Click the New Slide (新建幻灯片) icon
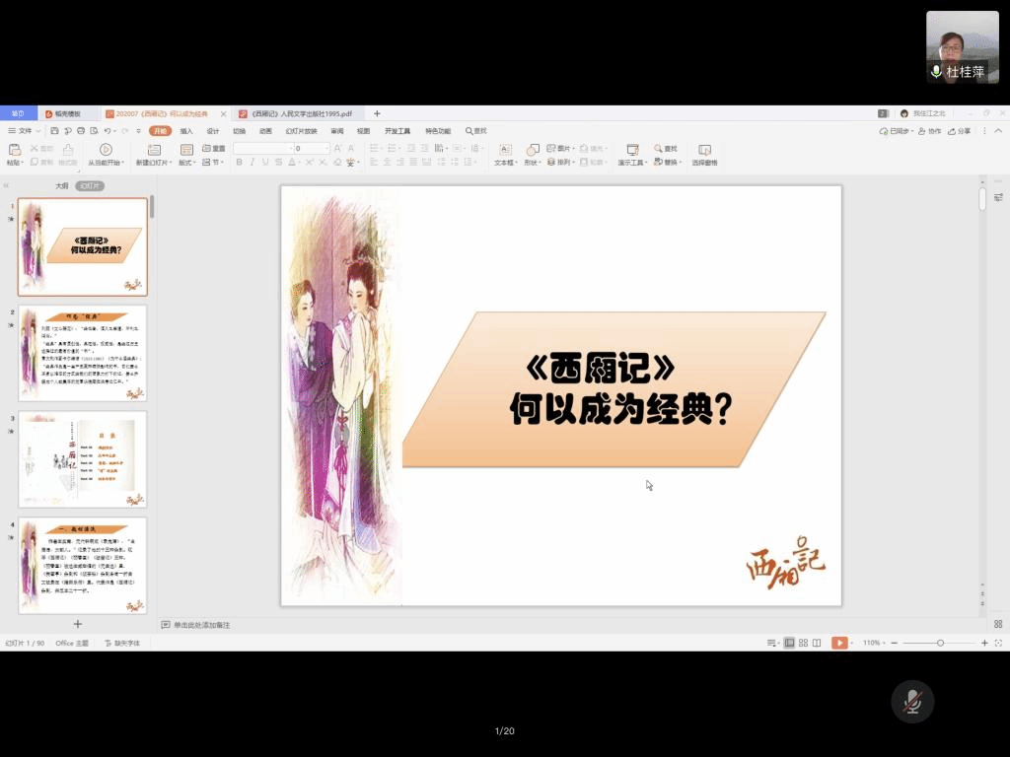This screenshot has height=757, width=1010. [x=153, y=150]
